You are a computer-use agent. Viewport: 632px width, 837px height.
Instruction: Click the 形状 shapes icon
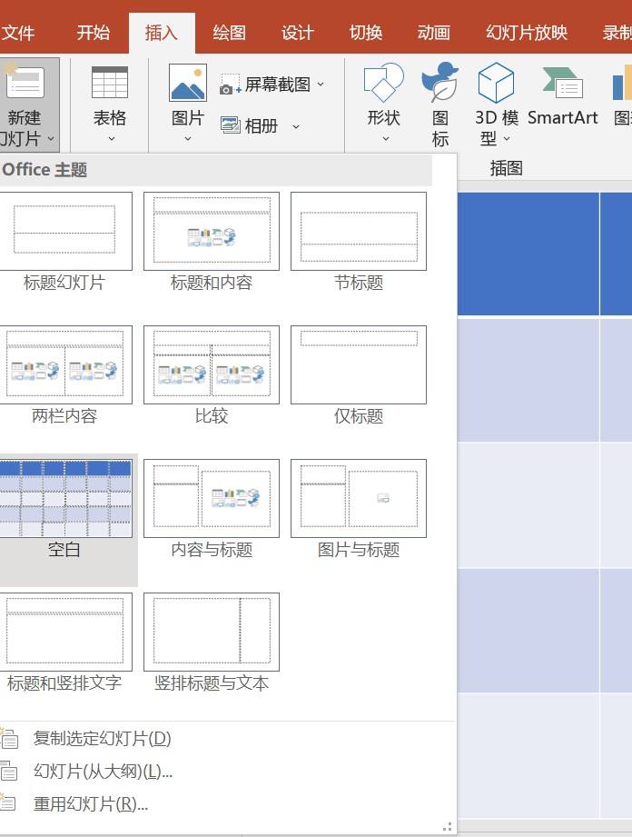pos(383,82)
